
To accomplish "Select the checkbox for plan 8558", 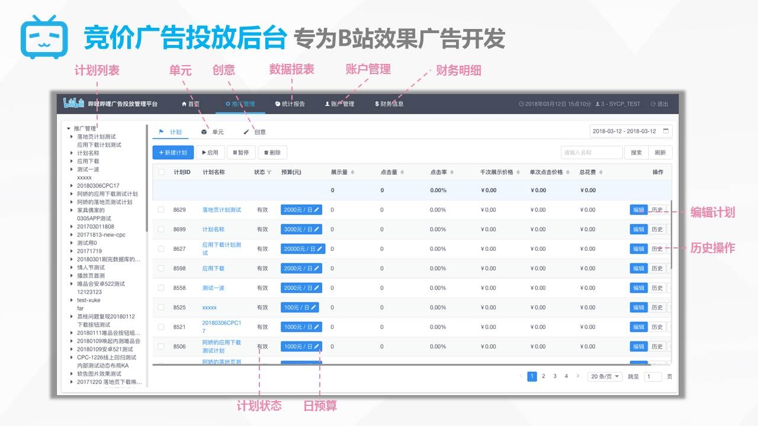I will 161,288.
